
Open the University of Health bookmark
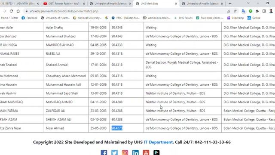[55, 18]
